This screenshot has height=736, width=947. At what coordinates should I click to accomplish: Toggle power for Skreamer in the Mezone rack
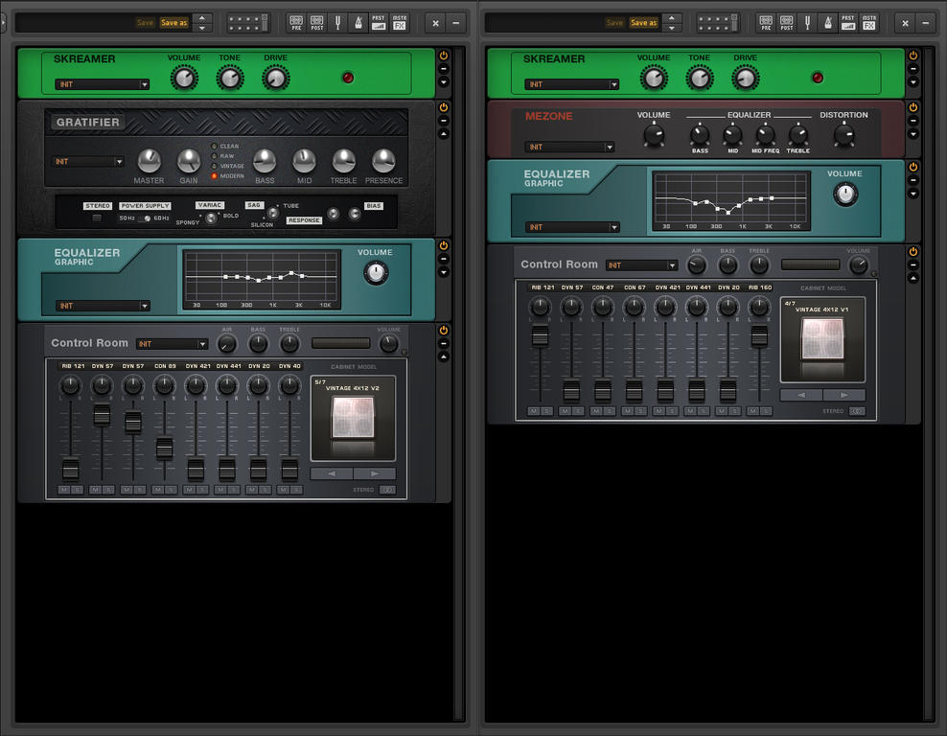[x=913, y=56]
